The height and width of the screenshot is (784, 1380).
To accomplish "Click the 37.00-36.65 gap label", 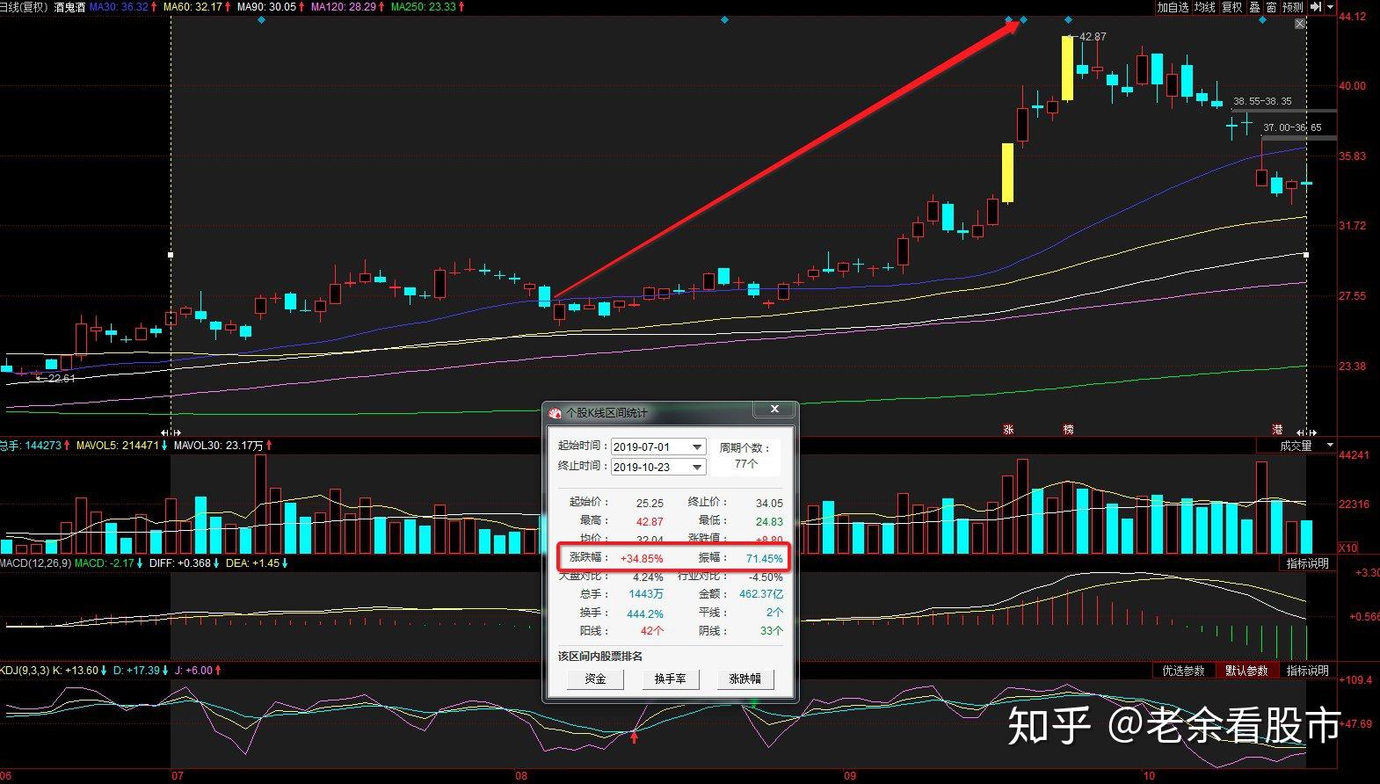I will click(1292, 128).
